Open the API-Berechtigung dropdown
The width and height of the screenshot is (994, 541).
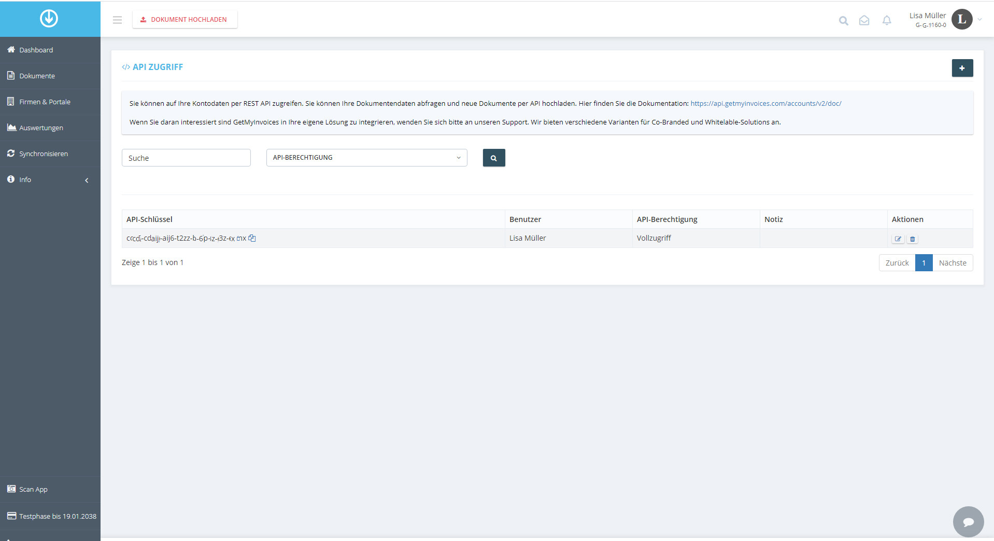pos(367,158)
